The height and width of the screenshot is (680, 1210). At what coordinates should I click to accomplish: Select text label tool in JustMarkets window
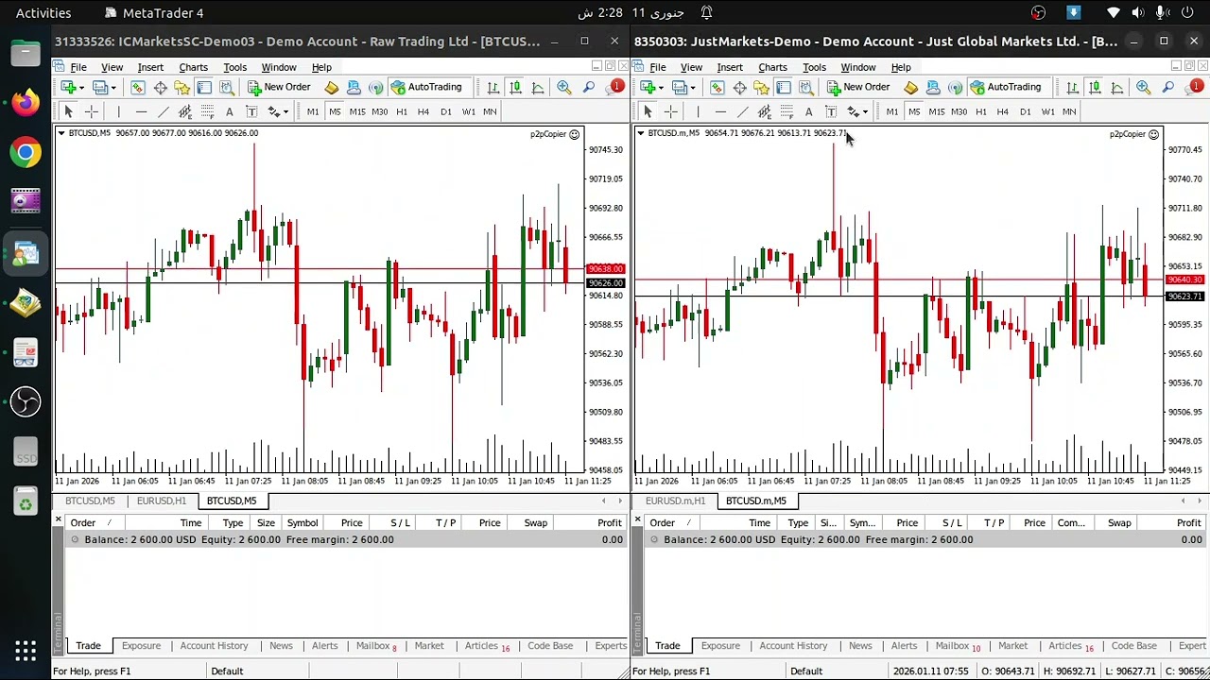click(x=831, y=111)
